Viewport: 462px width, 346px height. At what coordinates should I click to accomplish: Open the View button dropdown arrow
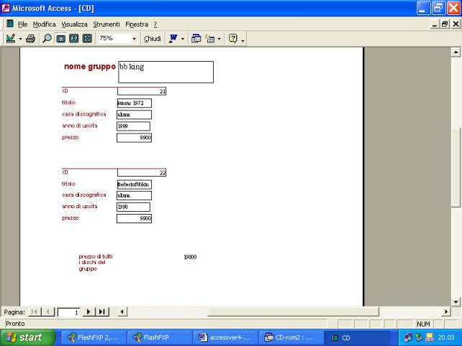click(x=20, y=39)
